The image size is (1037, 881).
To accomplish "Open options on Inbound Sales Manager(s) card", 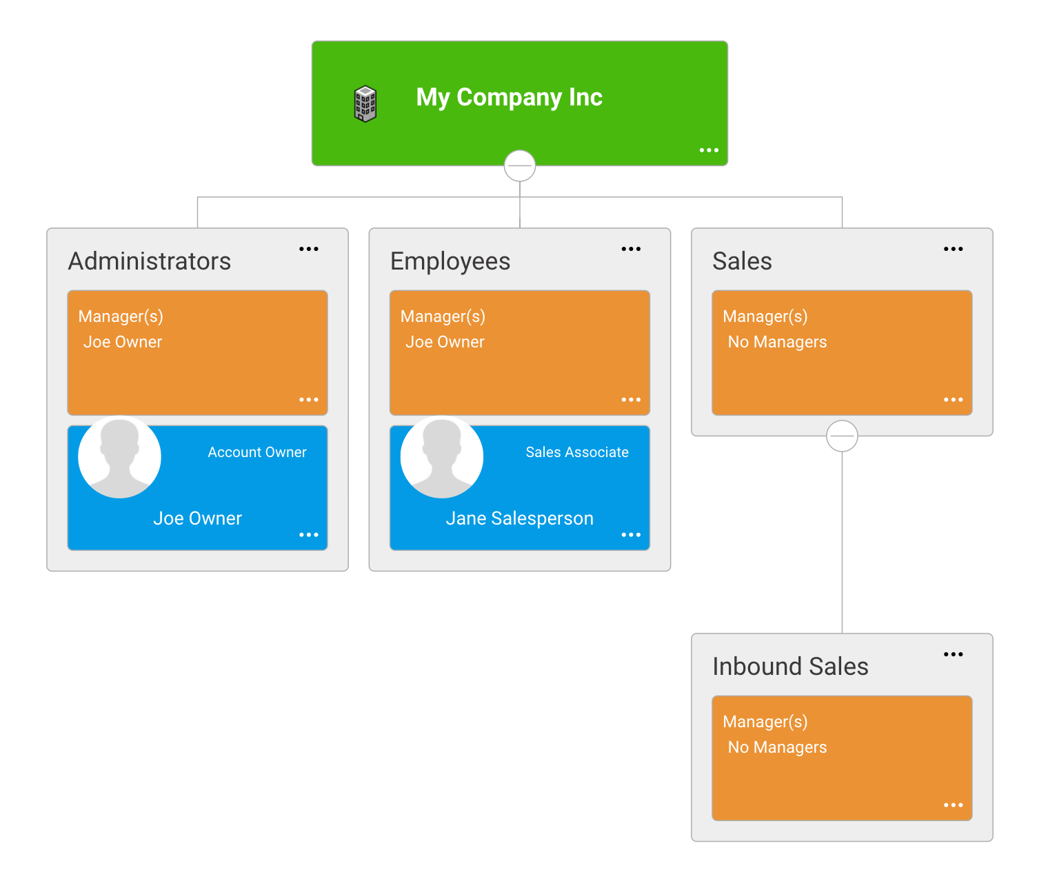I will tap(953, 805).
